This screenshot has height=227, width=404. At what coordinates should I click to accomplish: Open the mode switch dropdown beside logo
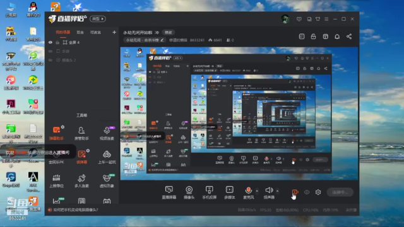pyautogui.click(x=98, y=19)
